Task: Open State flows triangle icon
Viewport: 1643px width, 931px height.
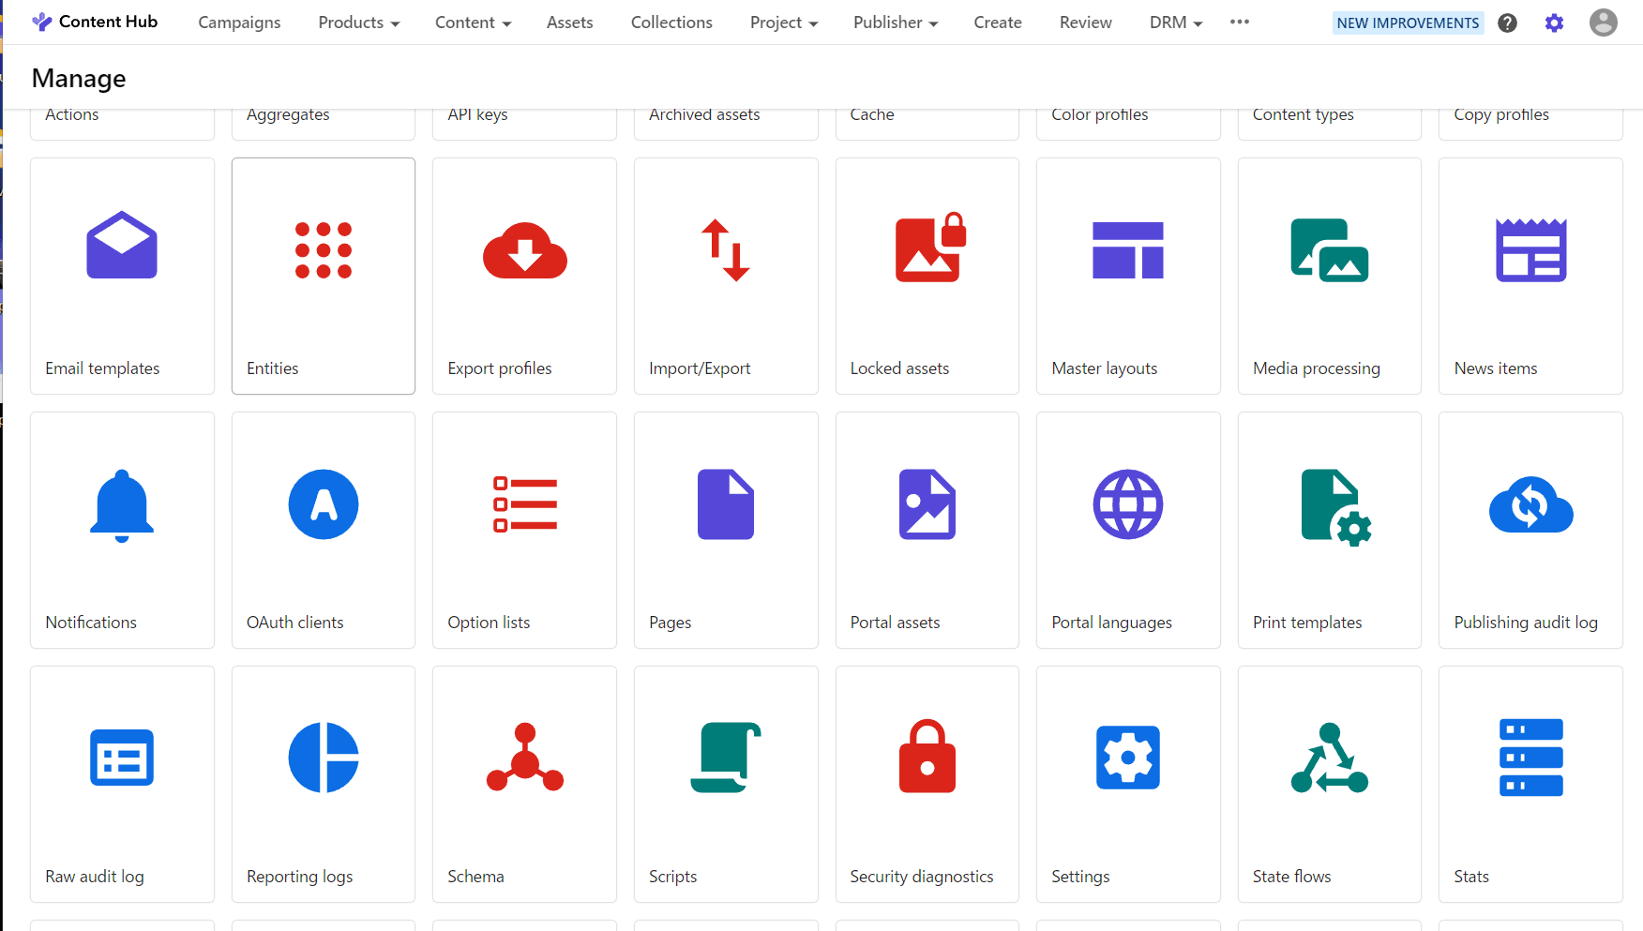Action: (1329, 758)
